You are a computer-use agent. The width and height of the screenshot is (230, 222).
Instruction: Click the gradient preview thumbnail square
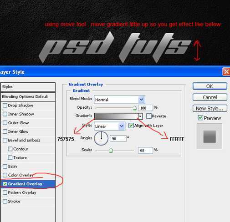(x=210, y=136)
